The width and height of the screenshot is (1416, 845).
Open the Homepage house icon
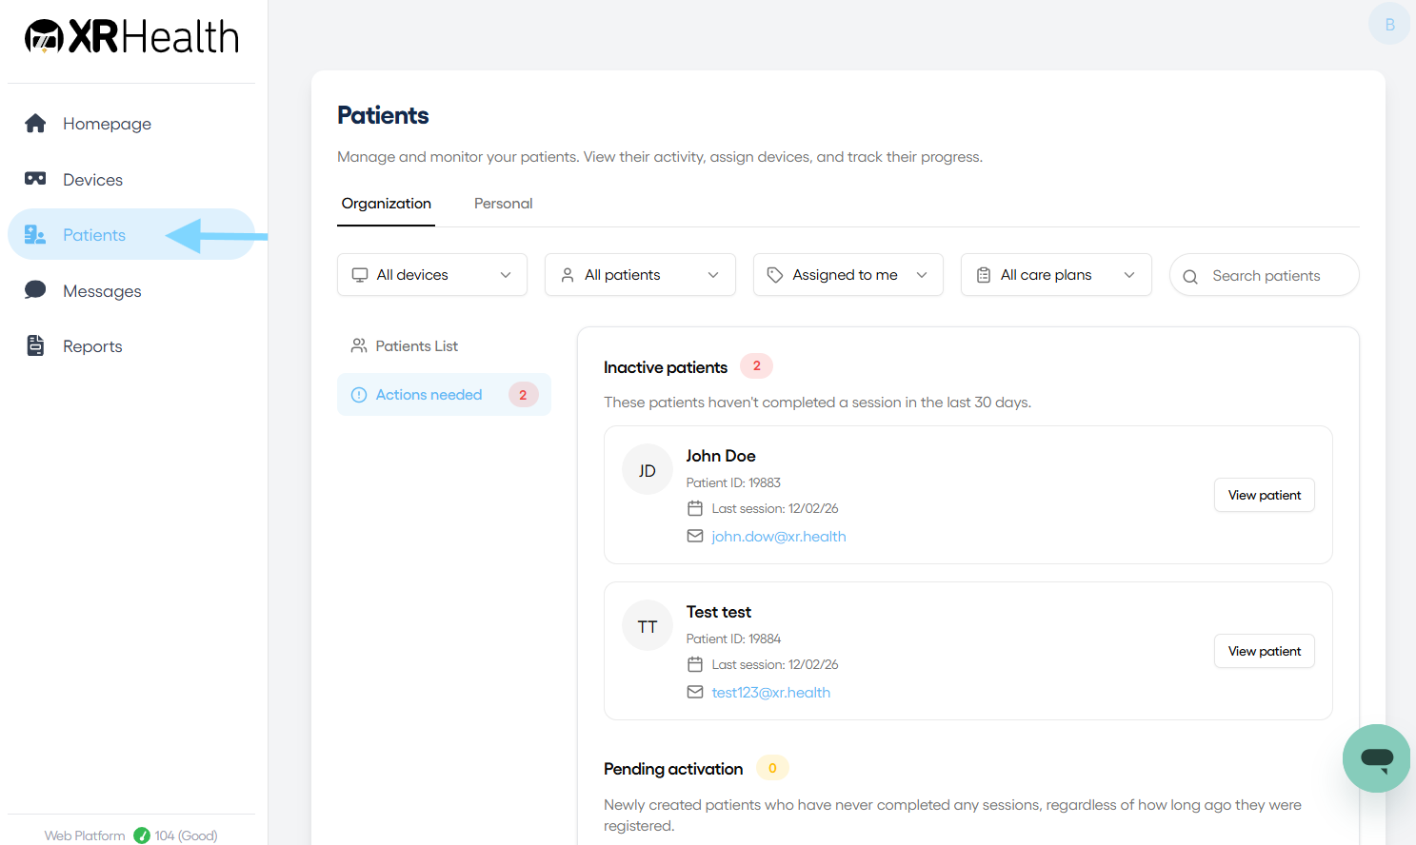pyautogui.click(x=35, y=124)
